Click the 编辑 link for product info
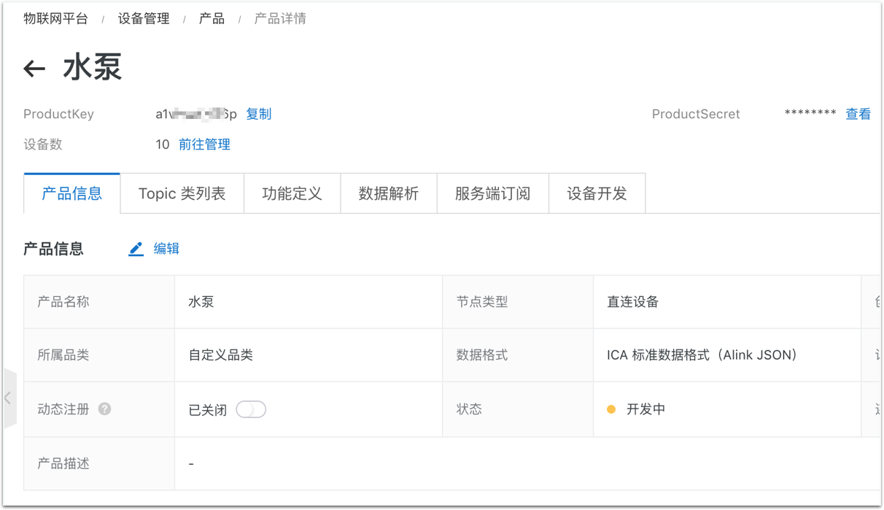 tap(166, 249)
